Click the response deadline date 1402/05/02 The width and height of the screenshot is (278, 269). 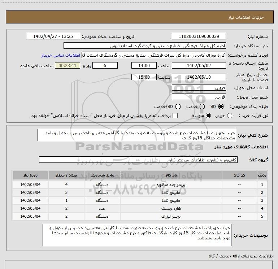(199, 65)
